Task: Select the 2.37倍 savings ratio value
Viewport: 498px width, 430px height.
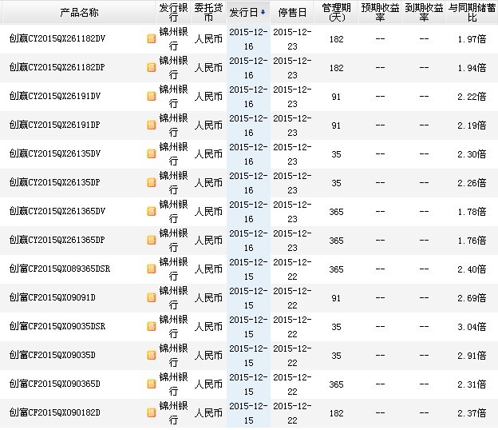Action: [x=472, y=413]
